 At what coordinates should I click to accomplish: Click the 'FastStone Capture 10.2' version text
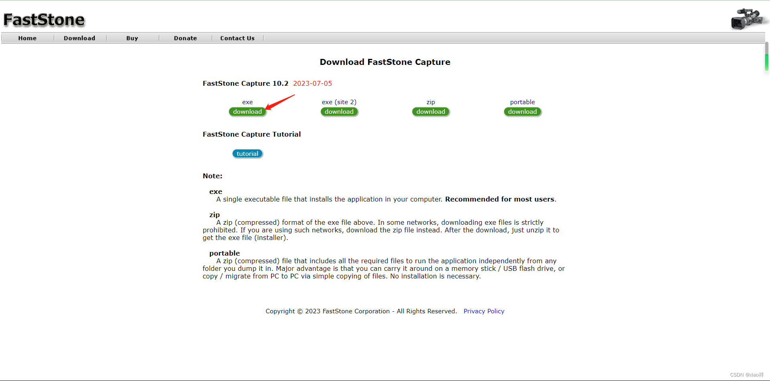click(x=245, y=83)
